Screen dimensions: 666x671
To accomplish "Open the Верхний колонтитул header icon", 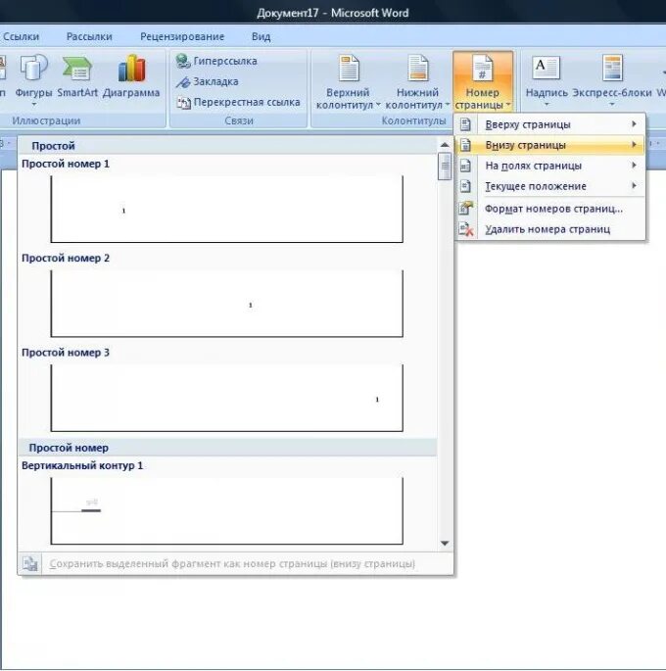I will click(x=349, y=68).
